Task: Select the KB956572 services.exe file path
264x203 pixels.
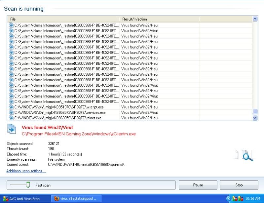Action: click(60, 112)
